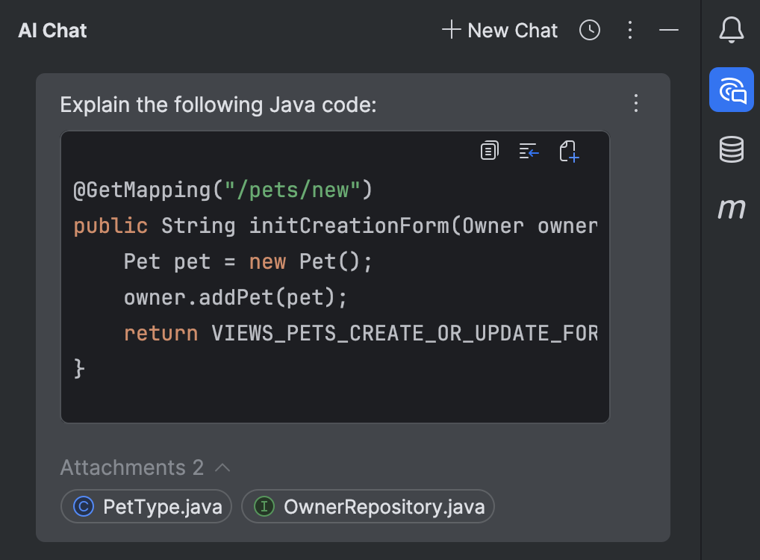Open the Database tool window

click(x=731, y=149)
